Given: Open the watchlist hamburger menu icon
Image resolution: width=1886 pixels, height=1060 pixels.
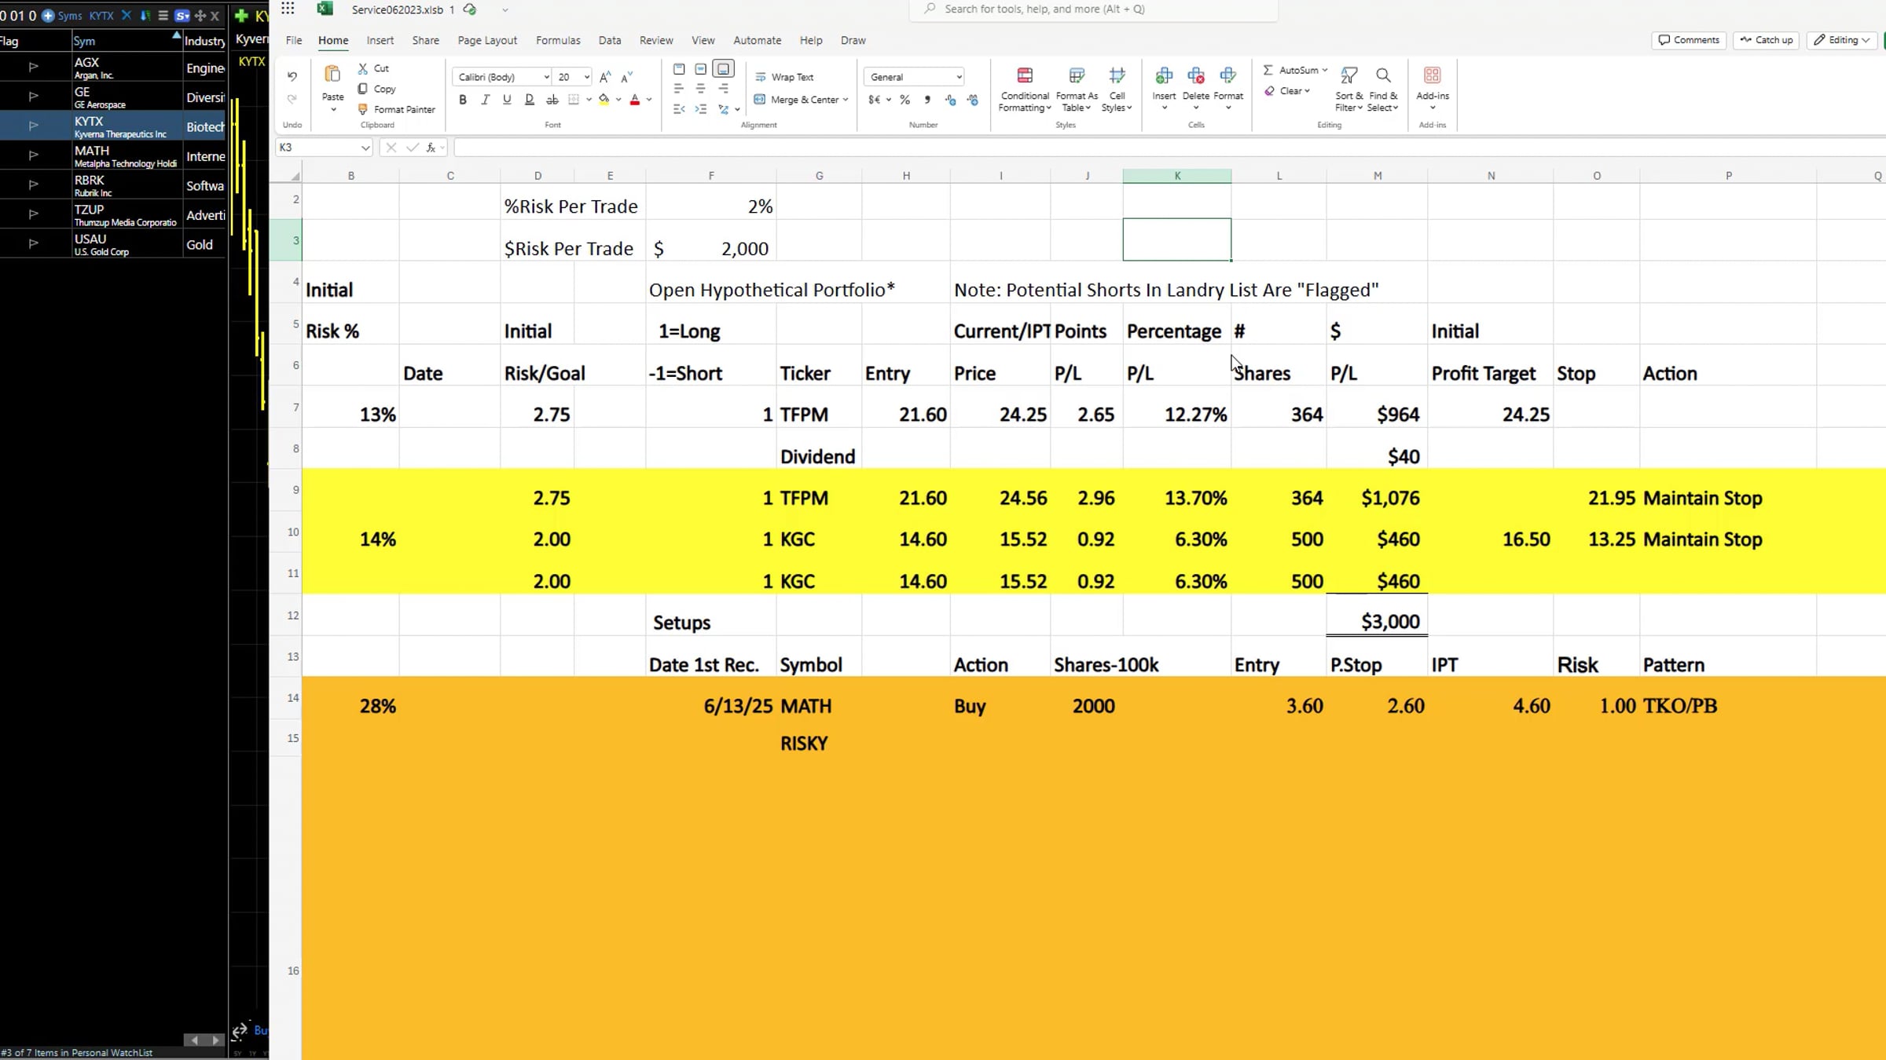Looking at the screenshot, I should (x=163, y=16).
